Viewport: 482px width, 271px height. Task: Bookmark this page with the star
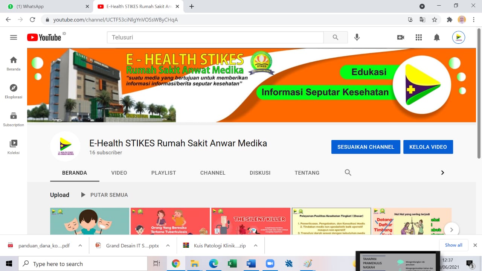click(435, 20)
